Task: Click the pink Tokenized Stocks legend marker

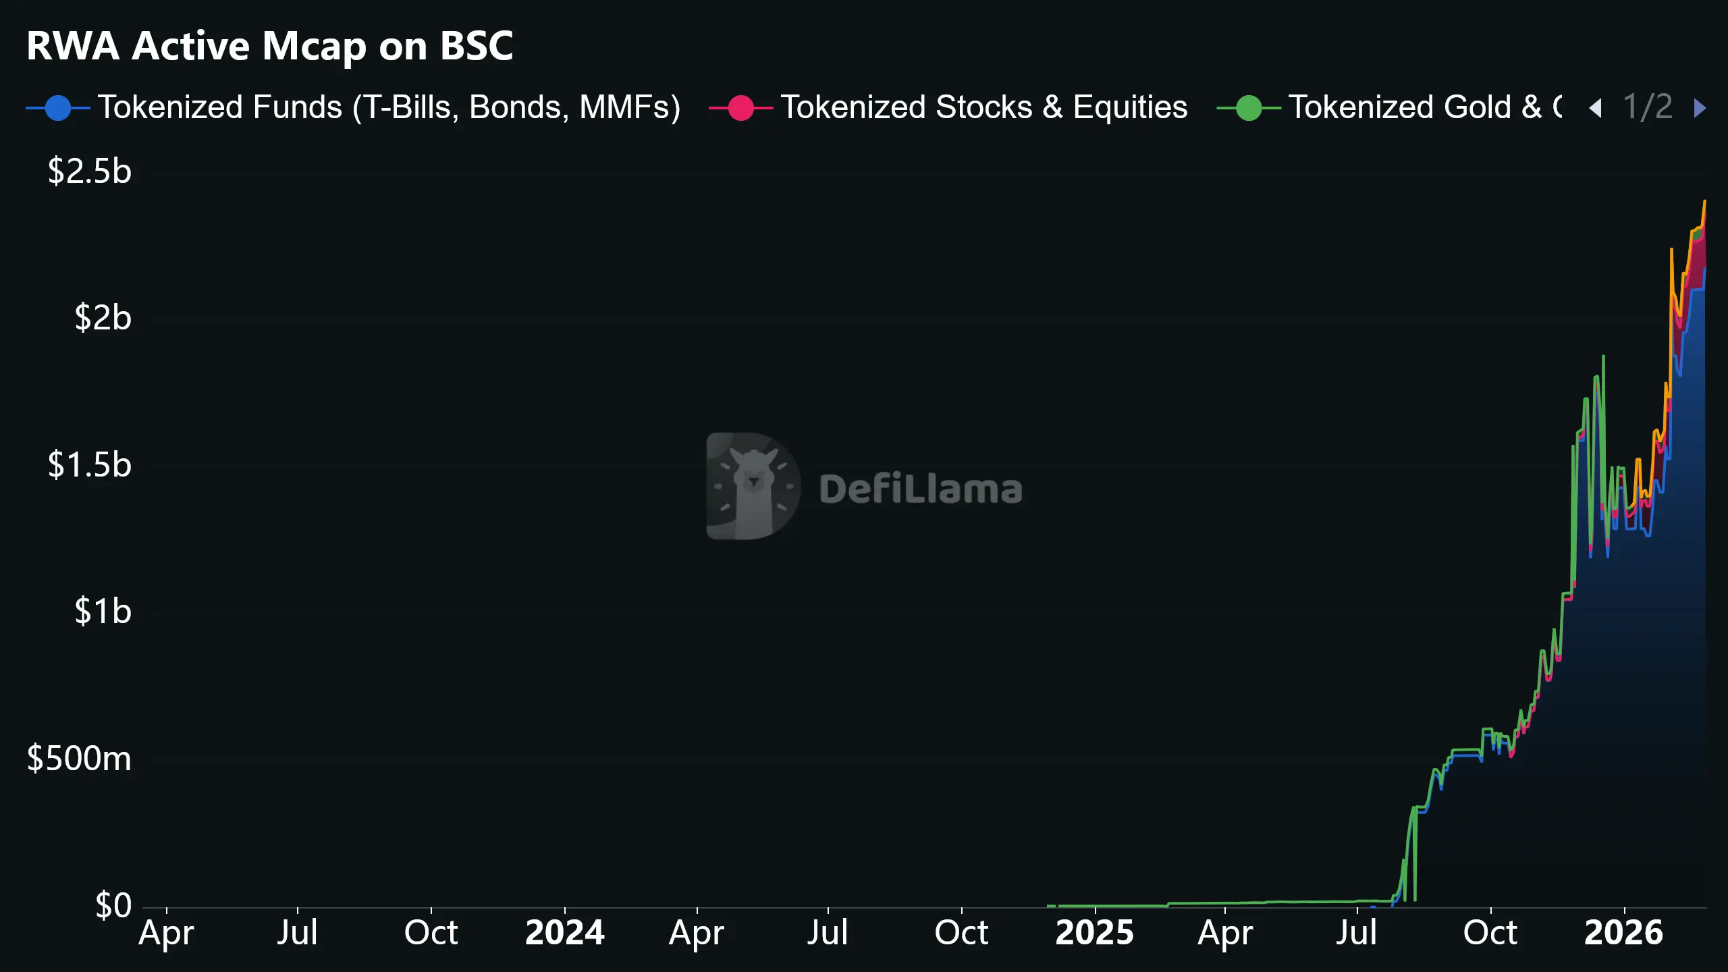Action: pos(741,108)
